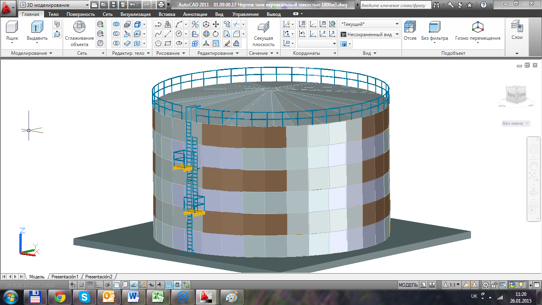The height and width of the screenshot is (305, 542).
Task: Click the Plot printer icon
Action: click(161, 5)
